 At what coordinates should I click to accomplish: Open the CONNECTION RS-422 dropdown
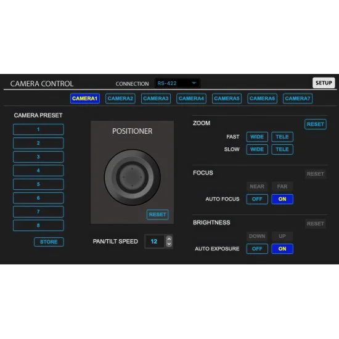pyautogui.click(x=178, y=83)
